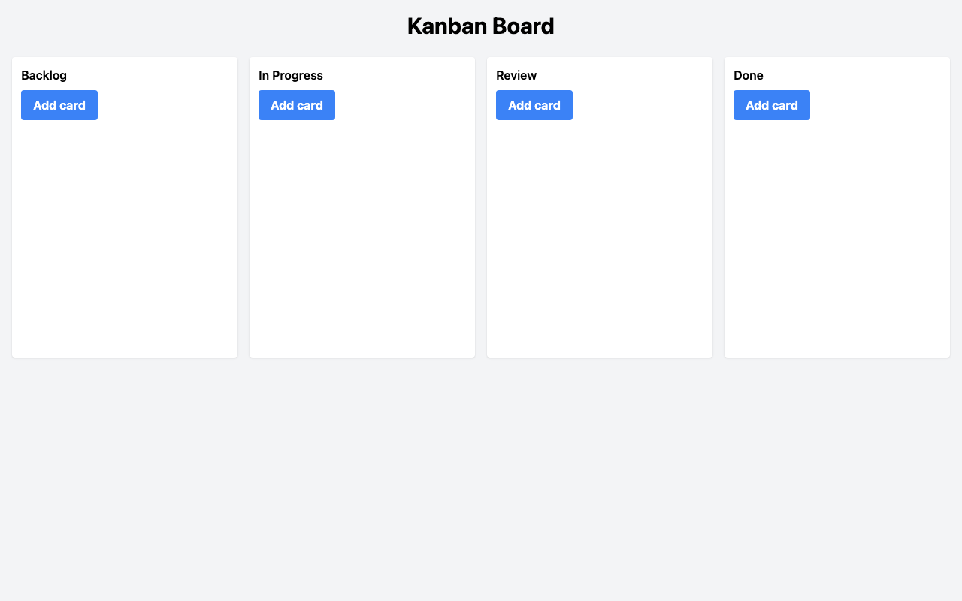Click the gray area left of the page title
The height and width of the screenshot is (601, 962).
[188, 26]
